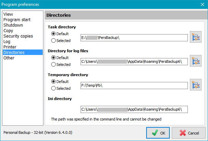Show Printer preferences

(x=23, y=47)
